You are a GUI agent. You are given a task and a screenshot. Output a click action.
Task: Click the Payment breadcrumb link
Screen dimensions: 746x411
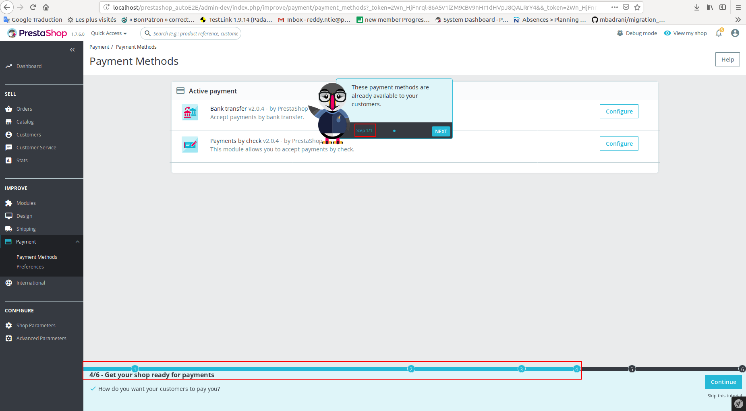click(99, 47)
